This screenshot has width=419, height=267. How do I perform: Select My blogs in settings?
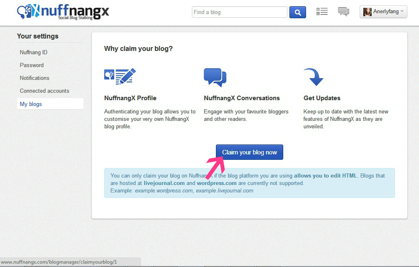tap(50, 104)
